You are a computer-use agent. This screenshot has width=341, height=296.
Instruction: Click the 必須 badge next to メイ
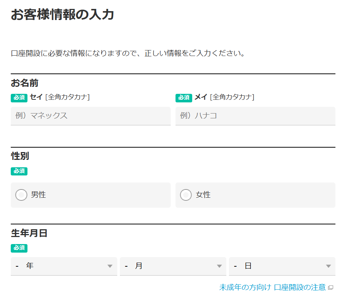[184, 98]
